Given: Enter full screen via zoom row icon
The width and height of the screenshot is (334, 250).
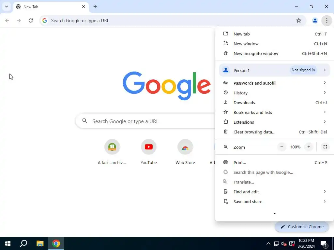Looking at the screenshot, I should pyautogui.click(x=325, y=147).
